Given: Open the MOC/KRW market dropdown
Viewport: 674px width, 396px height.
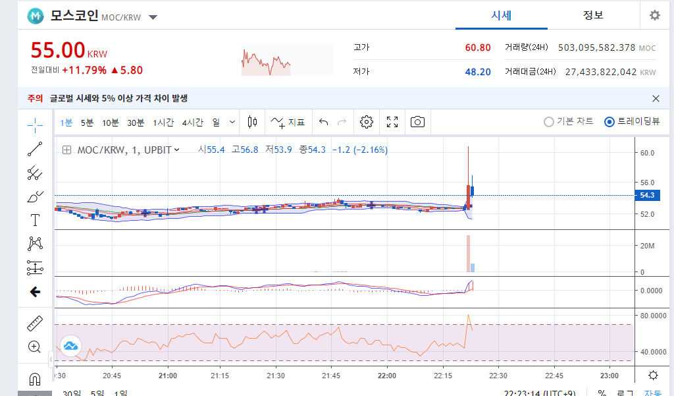Looking at the screenshot, I should 153,17.
